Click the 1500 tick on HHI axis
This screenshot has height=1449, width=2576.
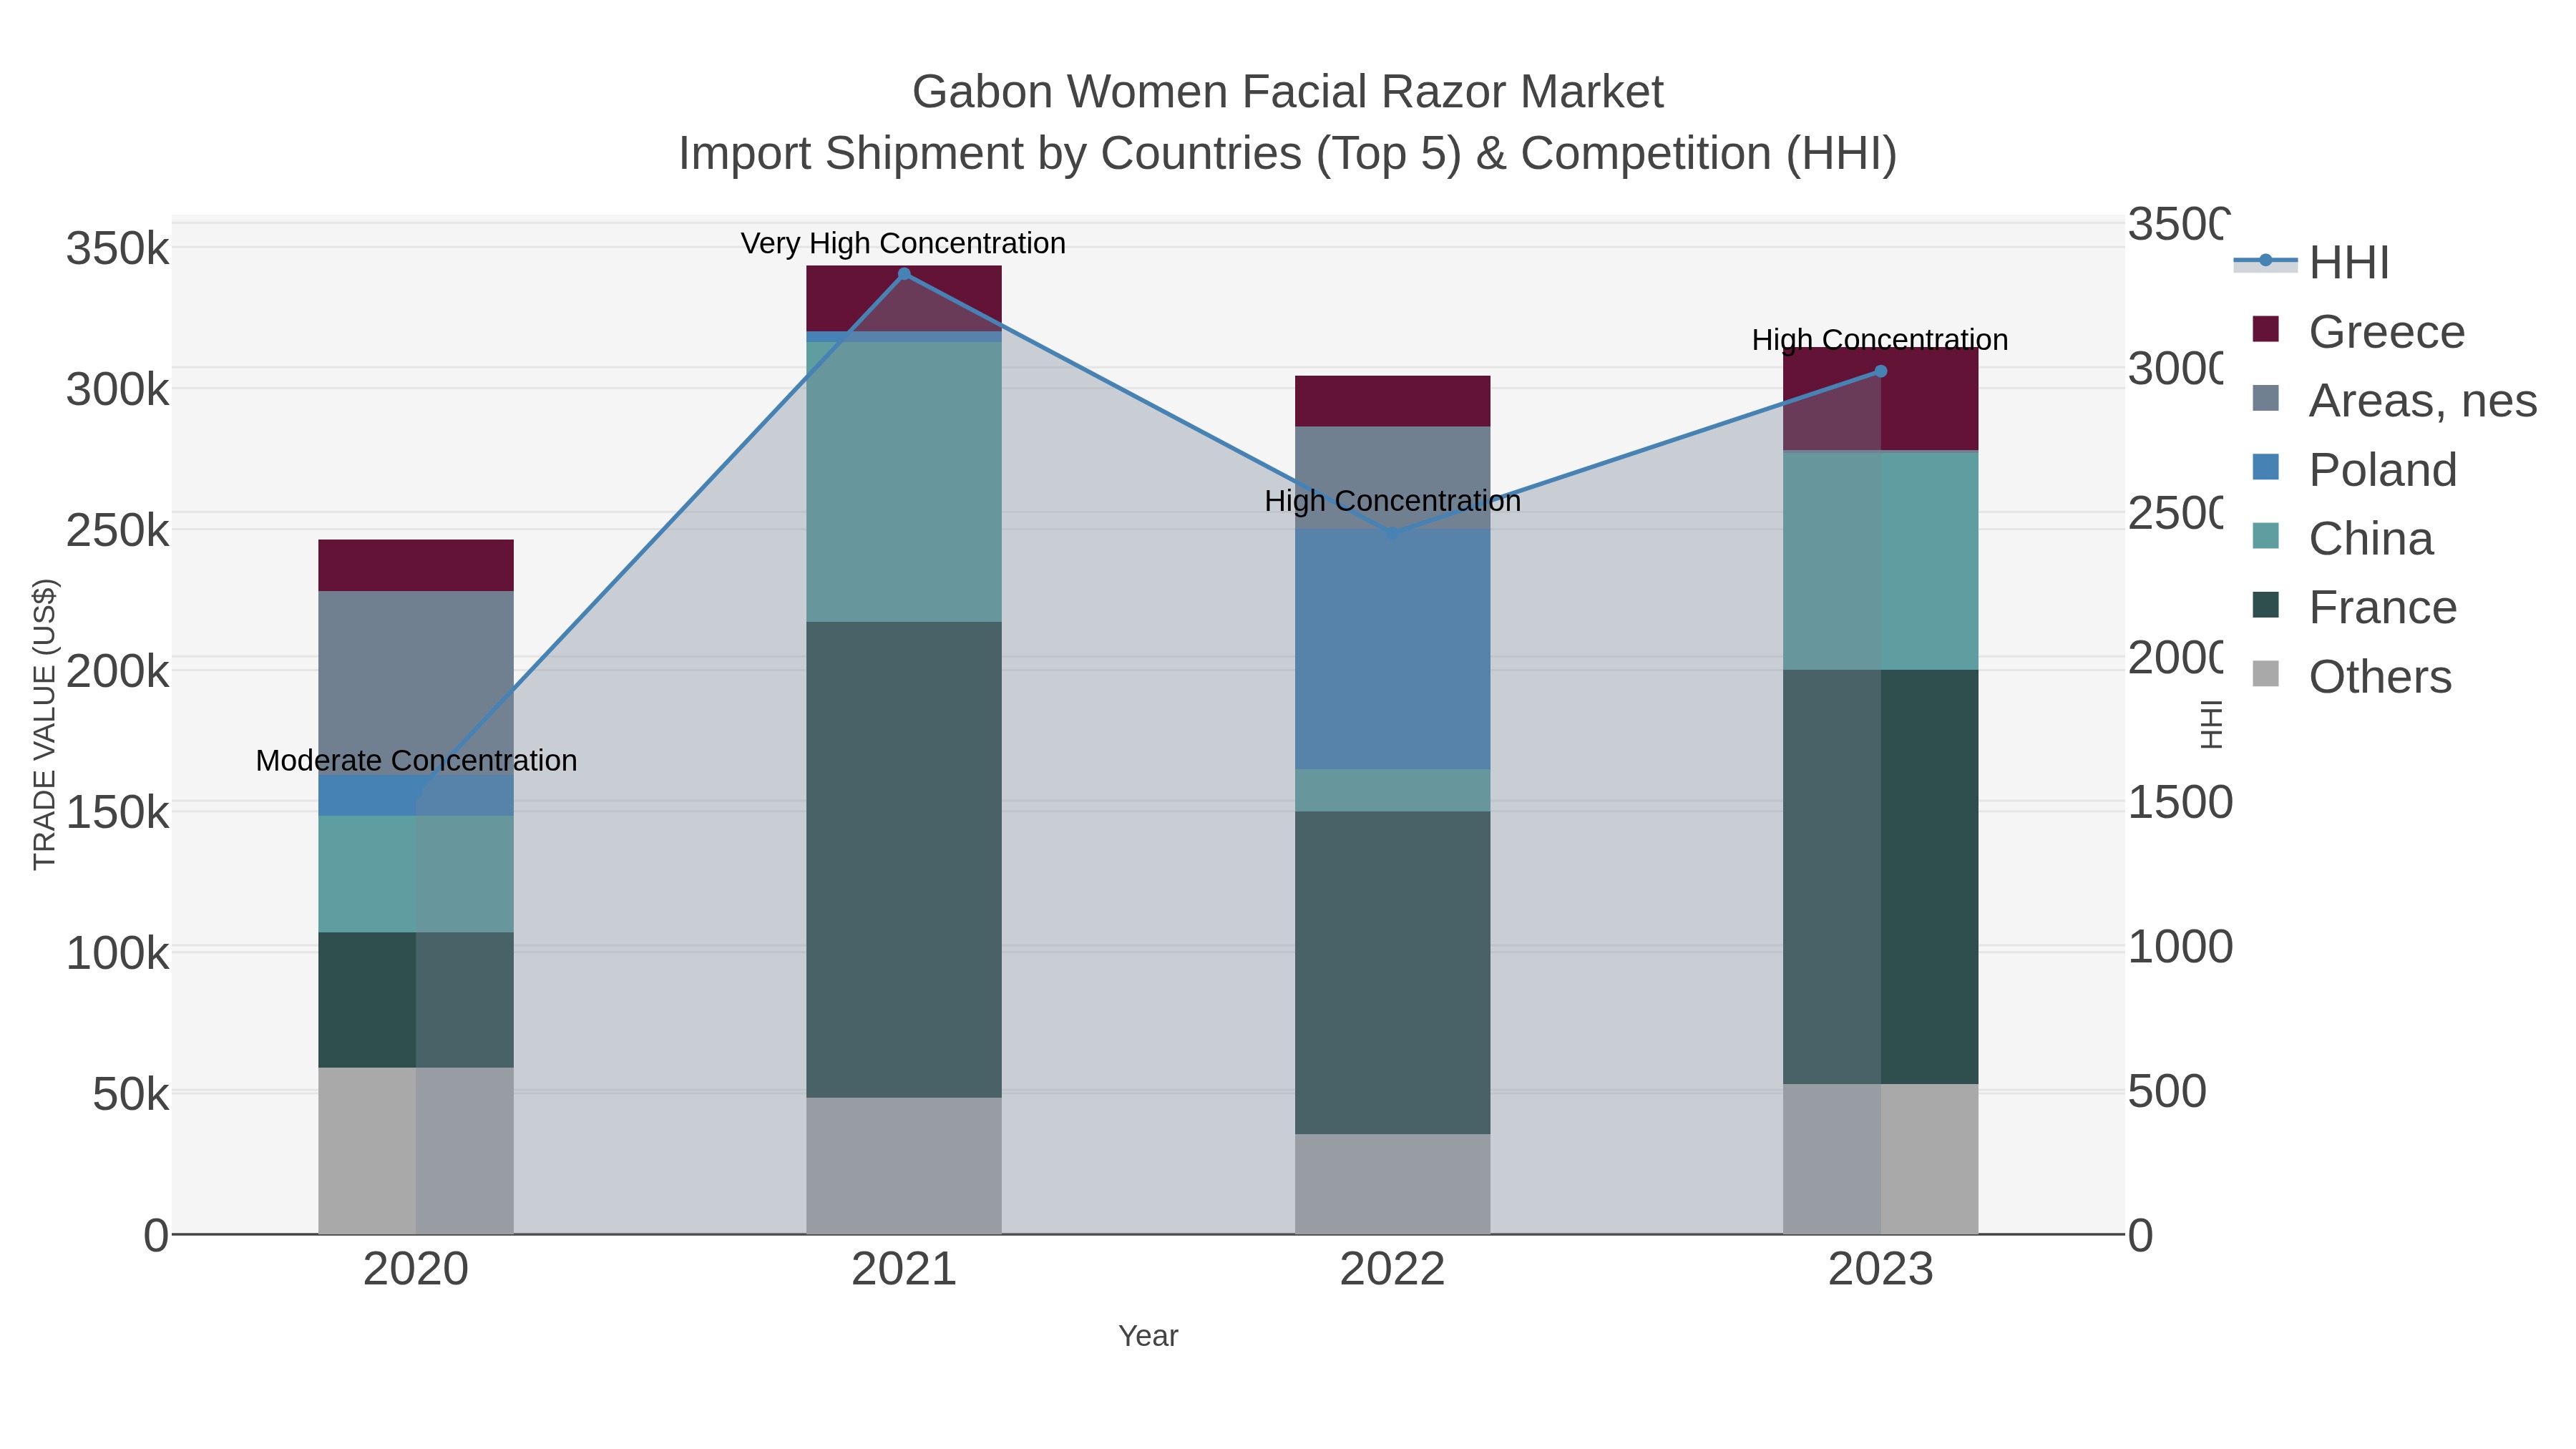[2180, 802]
